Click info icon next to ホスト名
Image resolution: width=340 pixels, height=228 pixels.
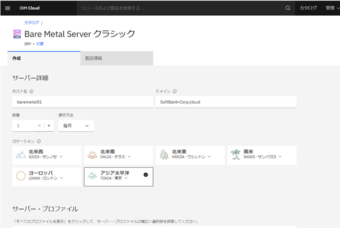point(31,91)
